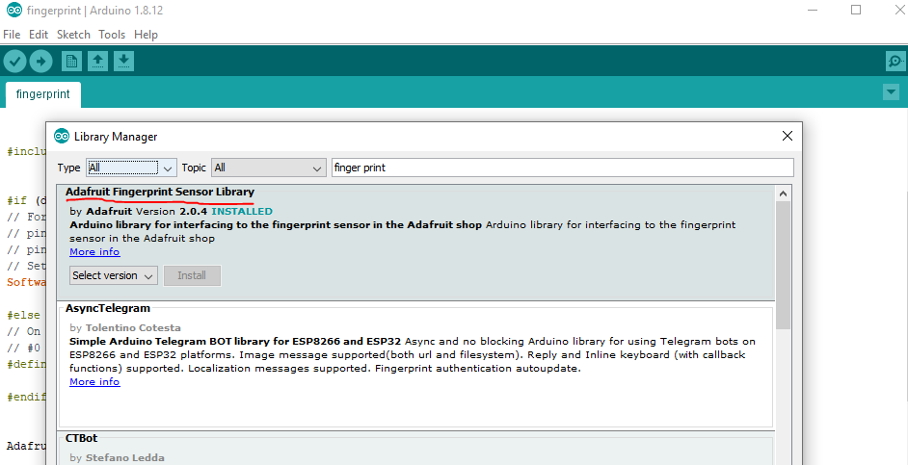Click the library search field

(562, 168)
